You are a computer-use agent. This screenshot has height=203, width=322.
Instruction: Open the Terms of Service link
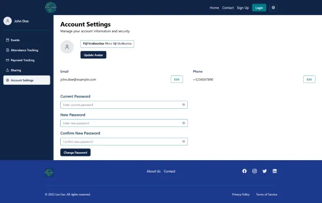point(267,194)
